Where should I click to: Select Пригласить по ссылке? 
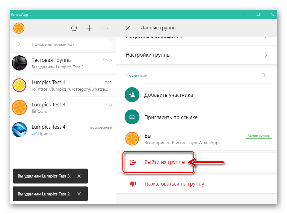point(196,117)
